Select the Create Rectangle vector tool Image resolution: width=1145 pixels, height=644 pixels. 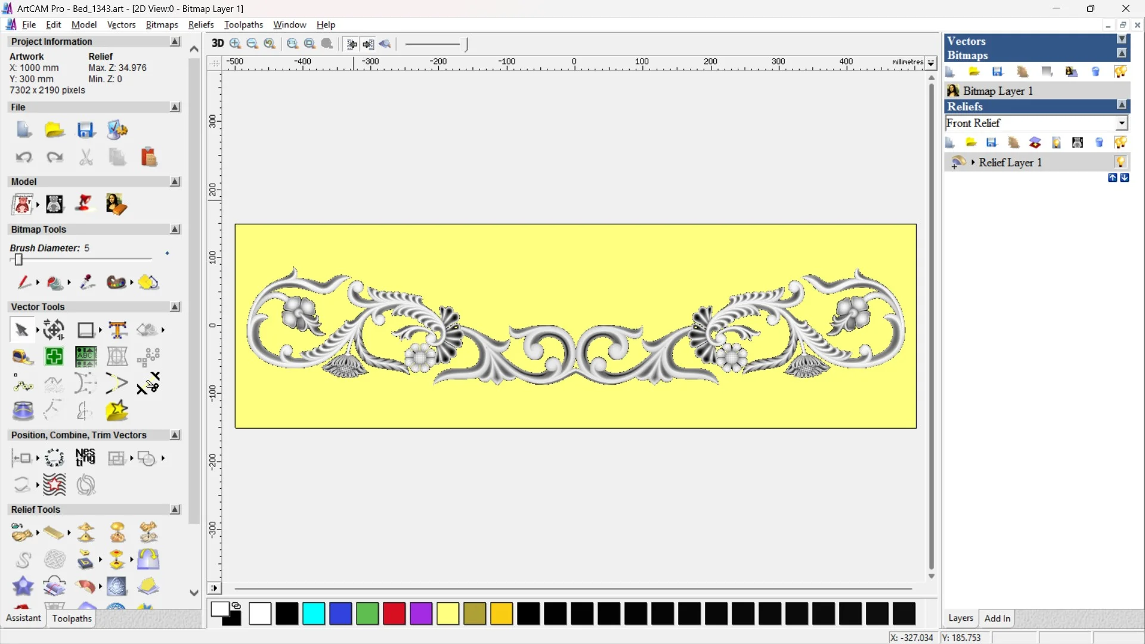(86, 330)
